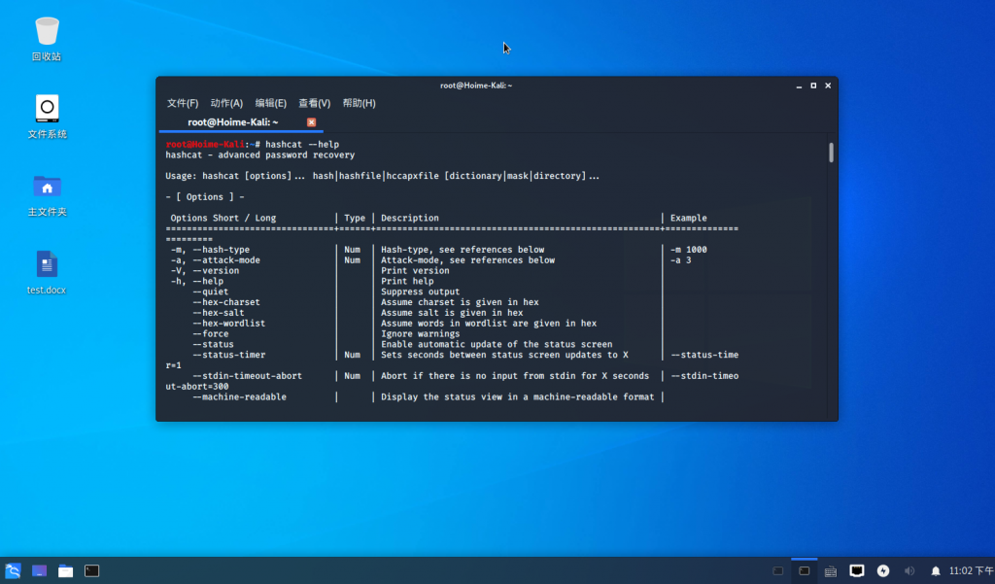Click the '--stdin-timeout-abort' option name in first column
The image size is (995, 584).
[x=248, y=376]
